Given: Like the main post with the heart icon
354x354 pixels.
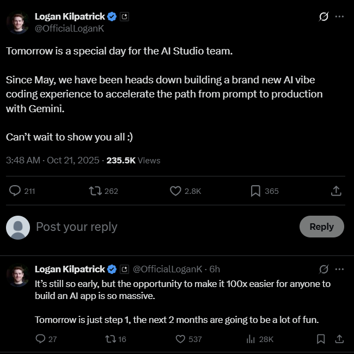Looking at the screenshot, I should [x=175, y=191].
